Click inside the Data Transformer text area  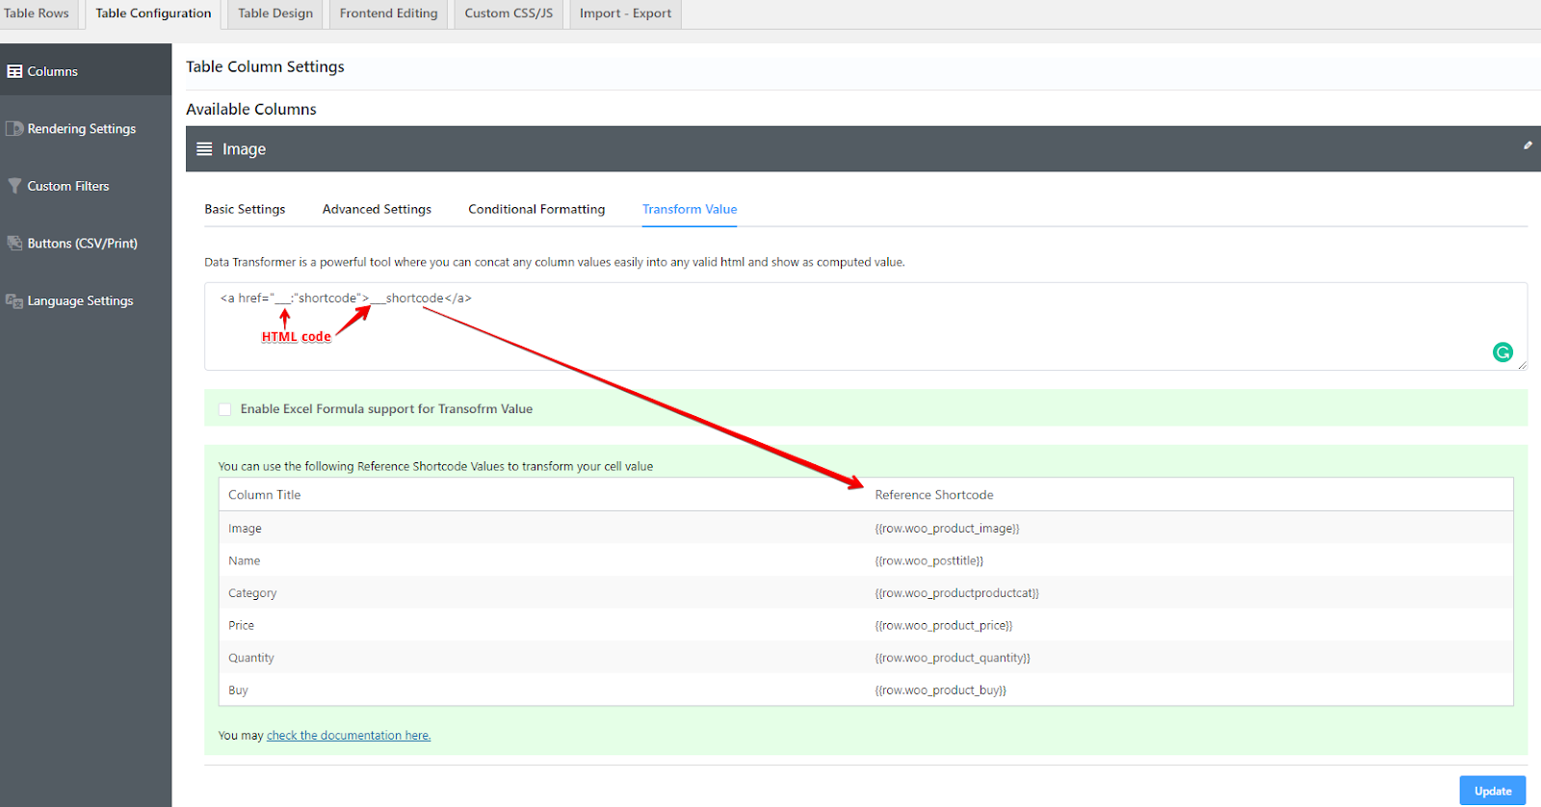tap(866, 326)
